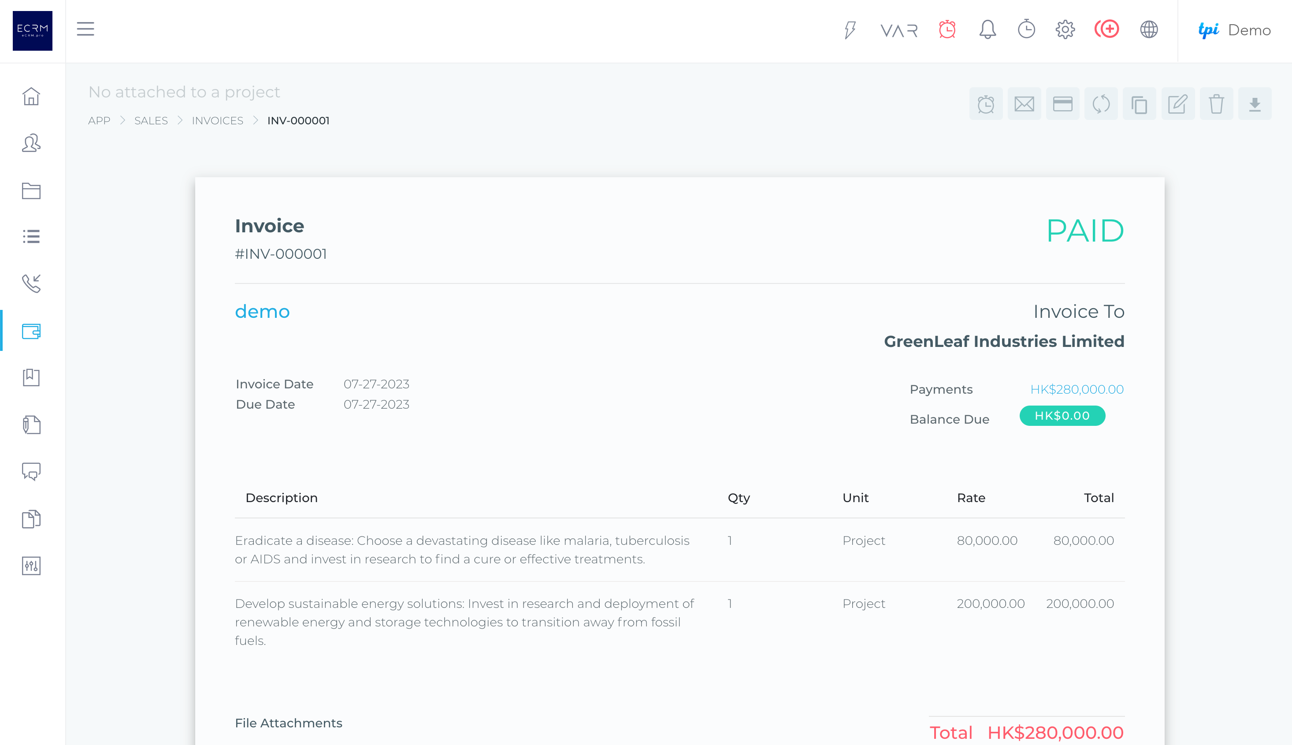Click the Due Date label
Viewport: 1292px width, 745px height.
[x=265, y=405]
